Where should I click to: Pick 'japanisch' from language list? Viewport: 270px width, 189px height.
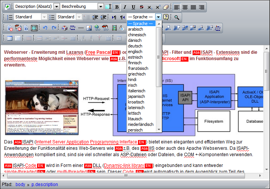click(x=141, y=96)
